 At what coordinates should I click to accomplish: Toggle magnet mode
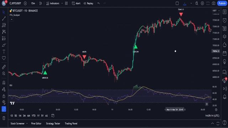(4, 82)
